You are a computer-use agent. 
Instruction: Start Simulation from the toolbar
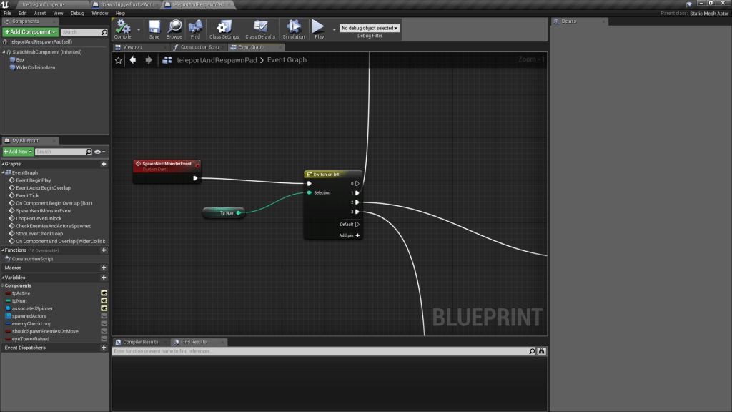click(293, 27)
